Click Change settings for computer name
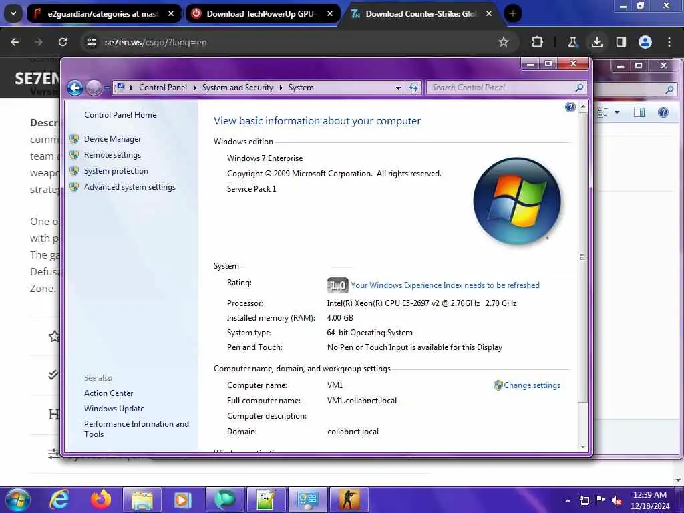This screenshot has height=513, width=684. [532, 385]
